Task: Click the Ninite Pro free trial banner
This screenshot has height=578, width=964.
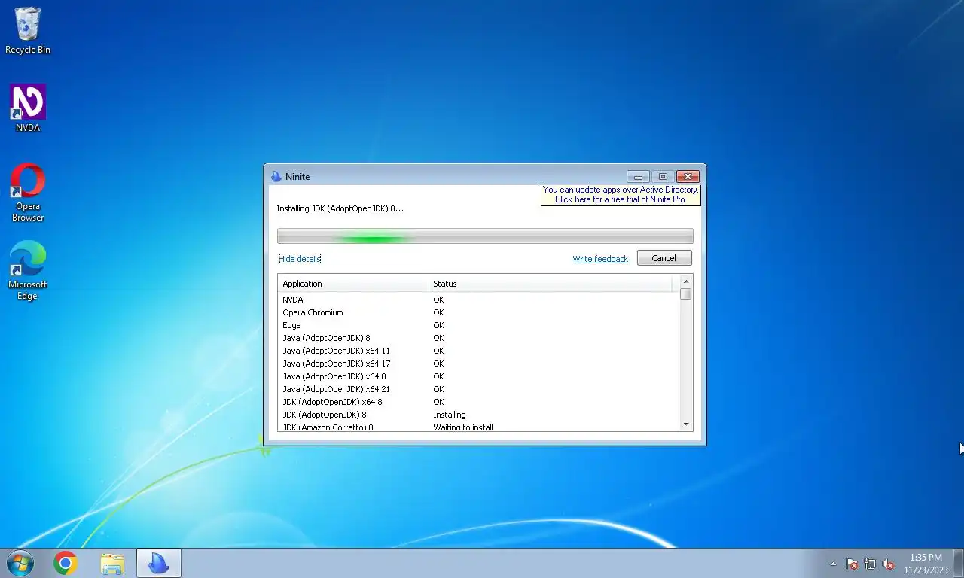Action: coord(621,195)
